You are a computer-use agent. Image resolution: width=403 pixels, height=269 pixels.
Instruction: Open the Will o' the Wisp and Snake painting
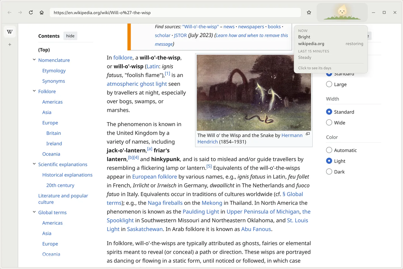pyautogui.click(x=254, y=93)
